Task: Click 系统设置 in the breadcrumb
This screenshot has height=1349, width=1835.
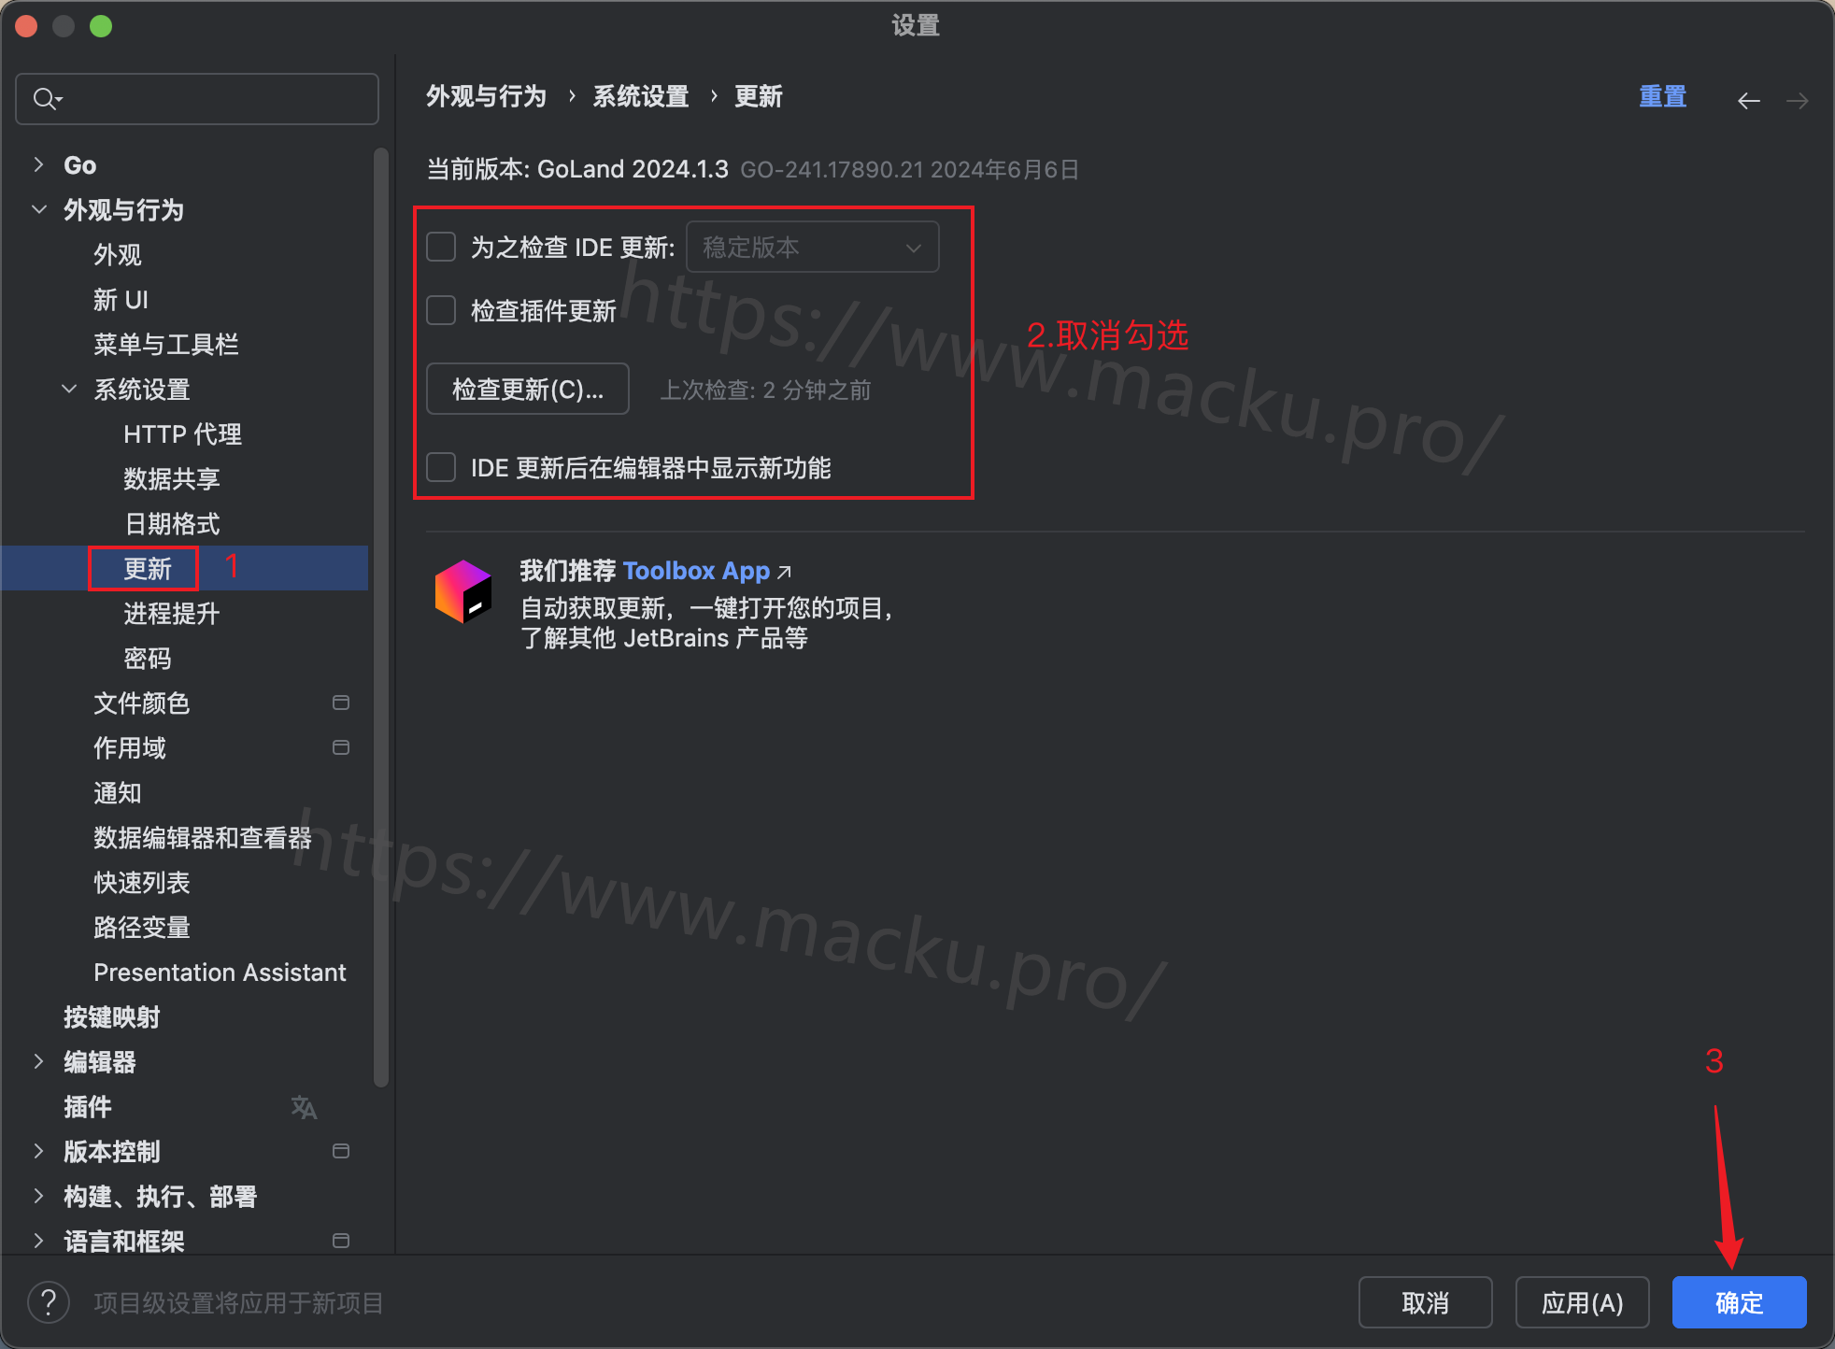Action: tap(641, 96)
